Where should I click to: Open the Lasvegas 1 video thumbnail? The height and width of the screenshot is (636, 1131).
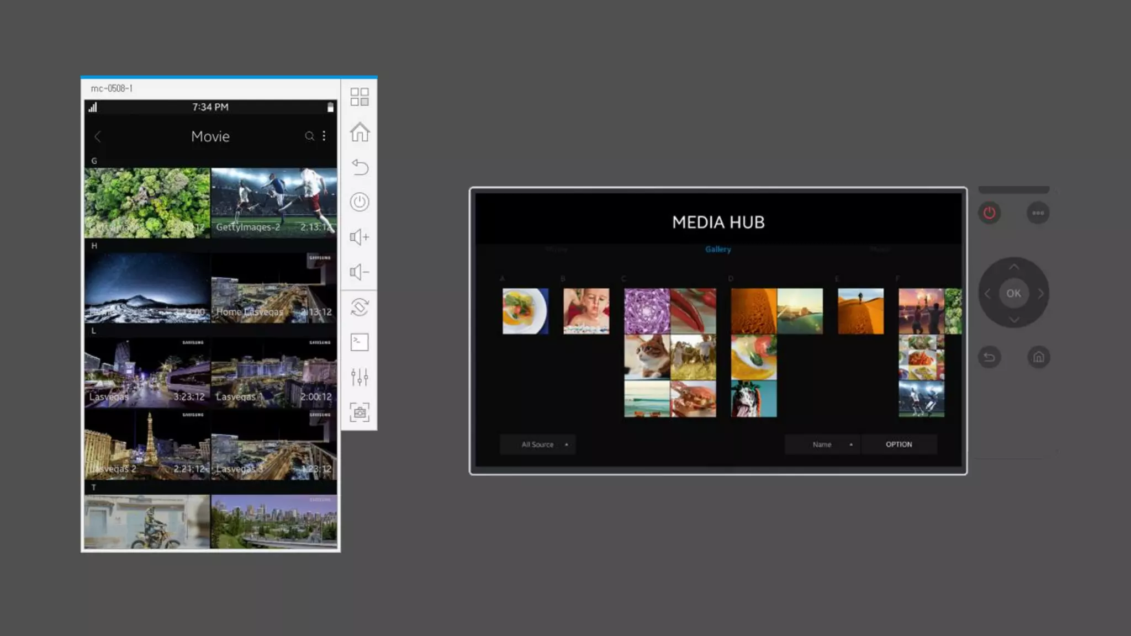[274, 373]
